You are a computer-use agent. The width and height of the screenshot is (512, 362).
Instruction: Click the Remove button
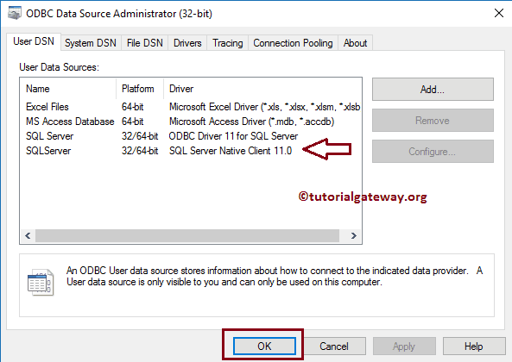point(433,121)
